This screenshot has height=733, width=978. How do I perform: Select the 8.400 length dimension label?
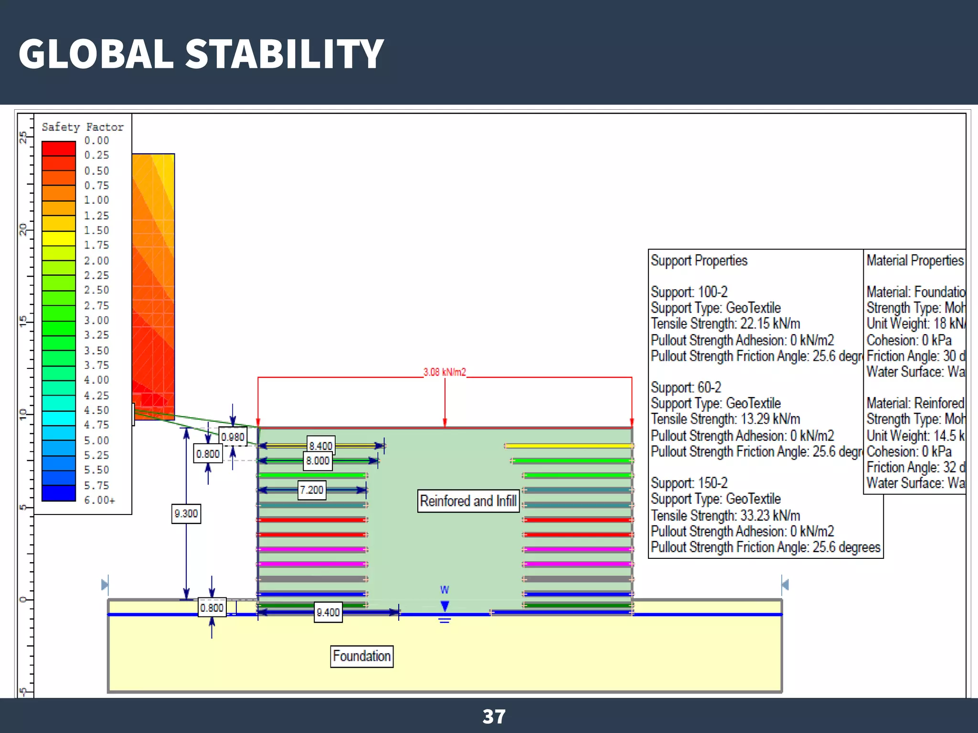pos(320,446)
